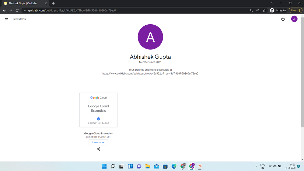Image resolution: width=304 pixels, height=171 pixels.
Task: Click the ENG IN language indicator
Action: point(263,166)
